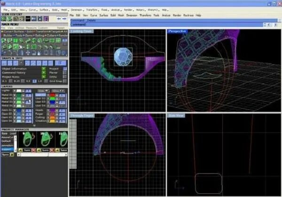Open the Edit dropdown in topmost menu bar
This screenshot has height=197, width=282.
[14, 10]
